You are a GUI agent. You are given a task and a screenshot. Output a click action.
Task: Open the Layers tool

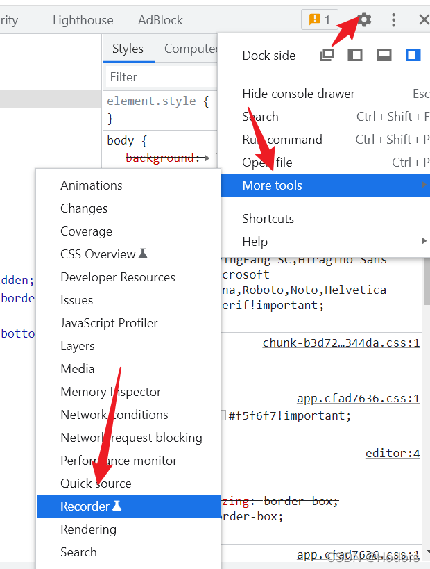(128, 346)
